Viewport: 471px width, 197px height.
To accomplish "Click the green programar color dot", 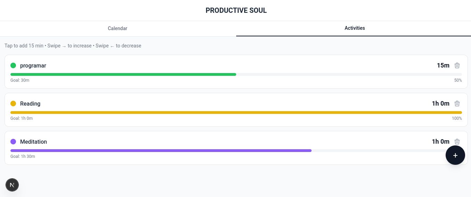I will pyautogui.click(x=13, y=65).
